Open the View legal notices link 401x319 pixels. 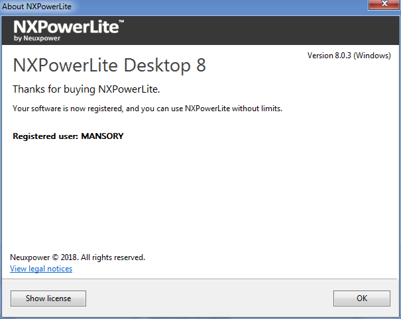tap(41, 269)
